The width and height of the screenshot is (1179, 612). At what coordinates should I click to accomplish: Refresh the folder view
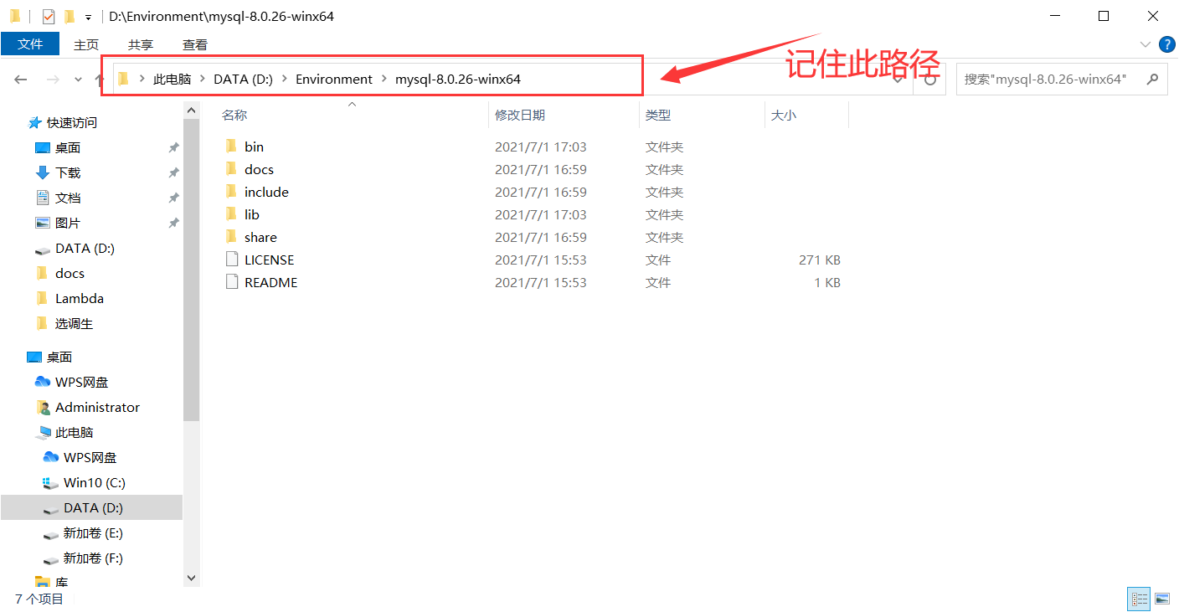pos(929,79)
